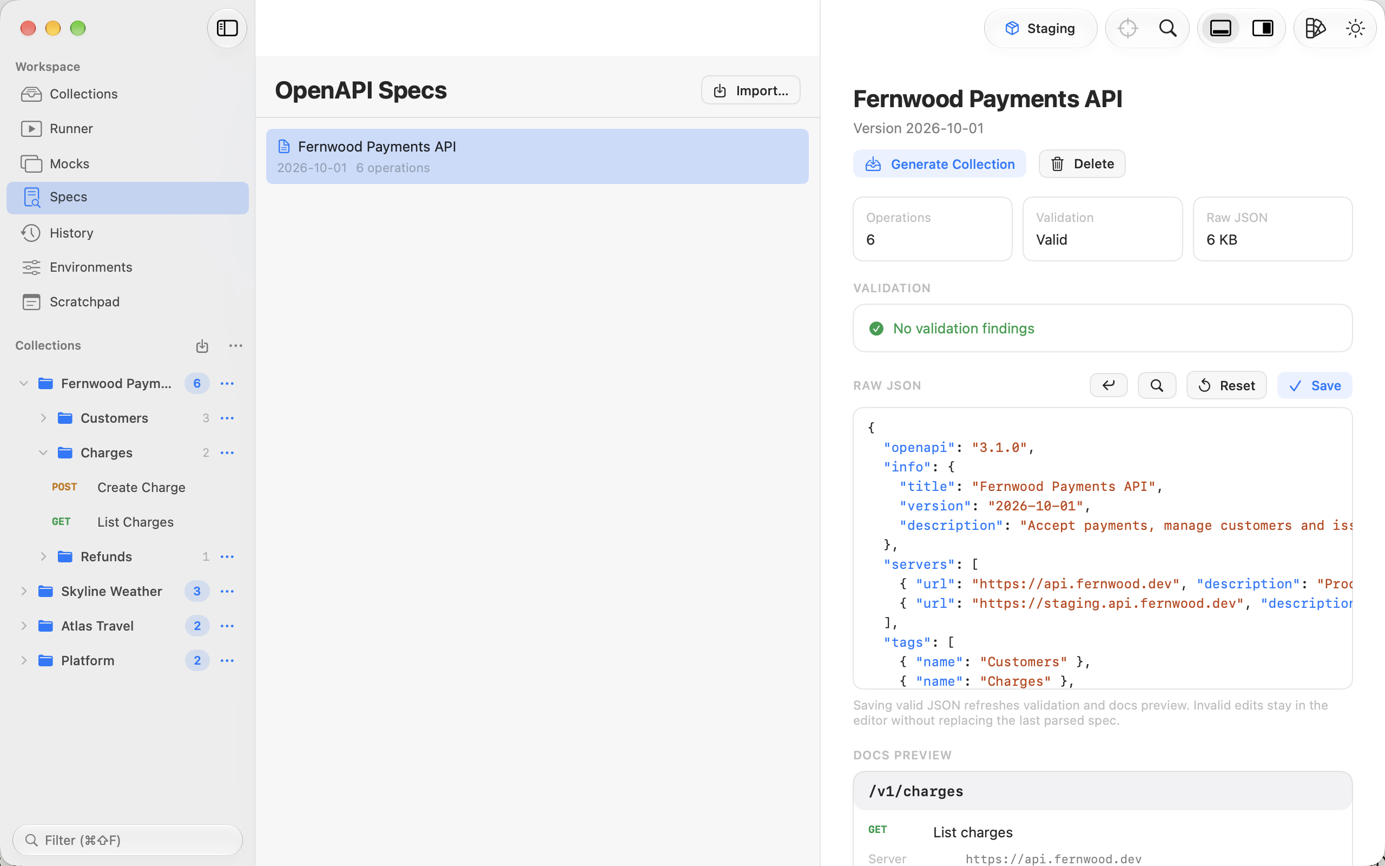Open the GET List Charges request
Image resolution: width=1385 pixels, height=866 pixels.
coord(127,522)
